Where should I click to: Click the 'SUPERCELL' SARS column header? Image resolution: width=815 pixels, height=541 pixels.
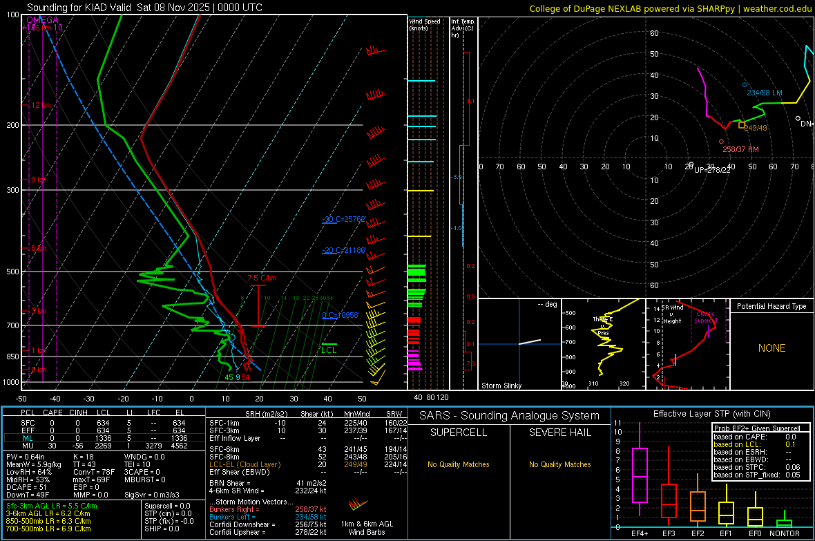(x=459, y=433)
